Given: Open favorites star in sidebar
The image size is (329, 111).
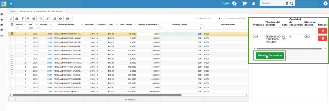Looking at the screenshot, I should pos(2,20).
